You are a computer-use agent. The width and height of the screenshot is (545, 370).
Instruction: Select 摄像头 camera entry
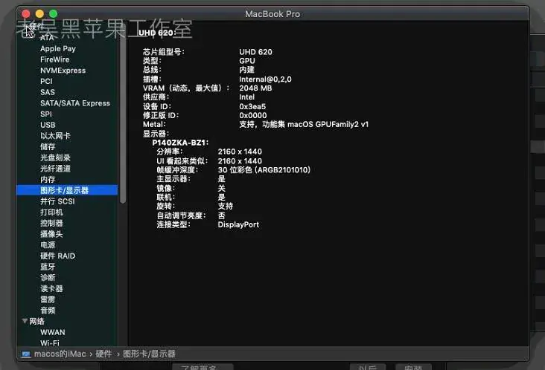(x=51, y=234)
